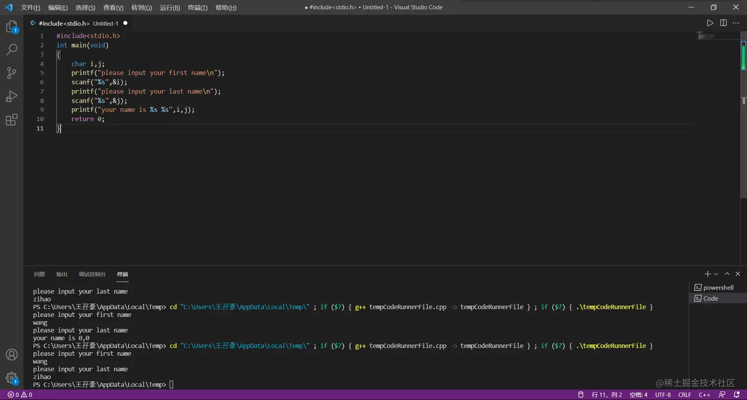The width and height of the screenshot is (747, 400).
Task: Open the Explorer view in activity bar
Action: [11, 27]
